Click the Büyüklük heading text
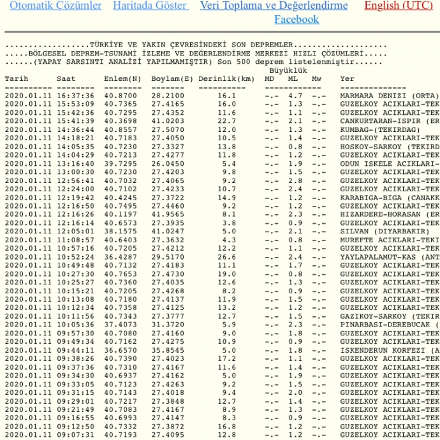The height and width of the screenshot is (440, 440). click(288, 71)
